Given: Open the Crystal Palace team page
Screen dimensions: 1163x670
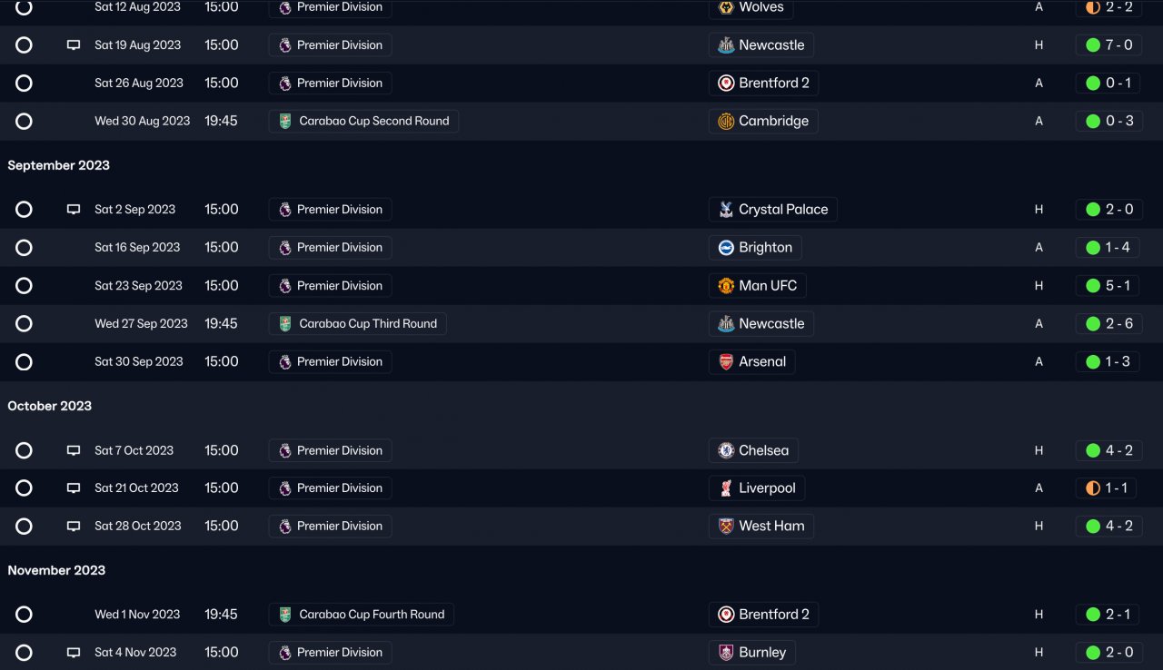Looking at the screenshot, I should pyautogui.click(x=782, y=210).
